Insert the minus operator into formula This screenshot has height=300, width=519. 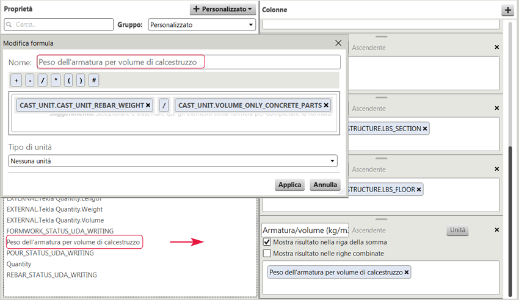[30, 80]
